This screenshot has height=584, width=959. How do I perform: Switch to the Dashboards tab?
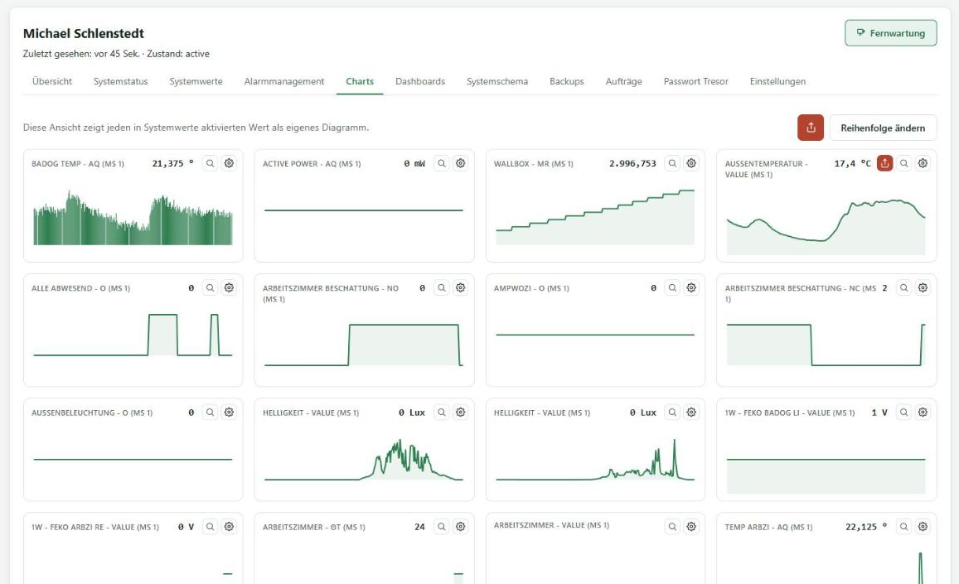point(420,81)
